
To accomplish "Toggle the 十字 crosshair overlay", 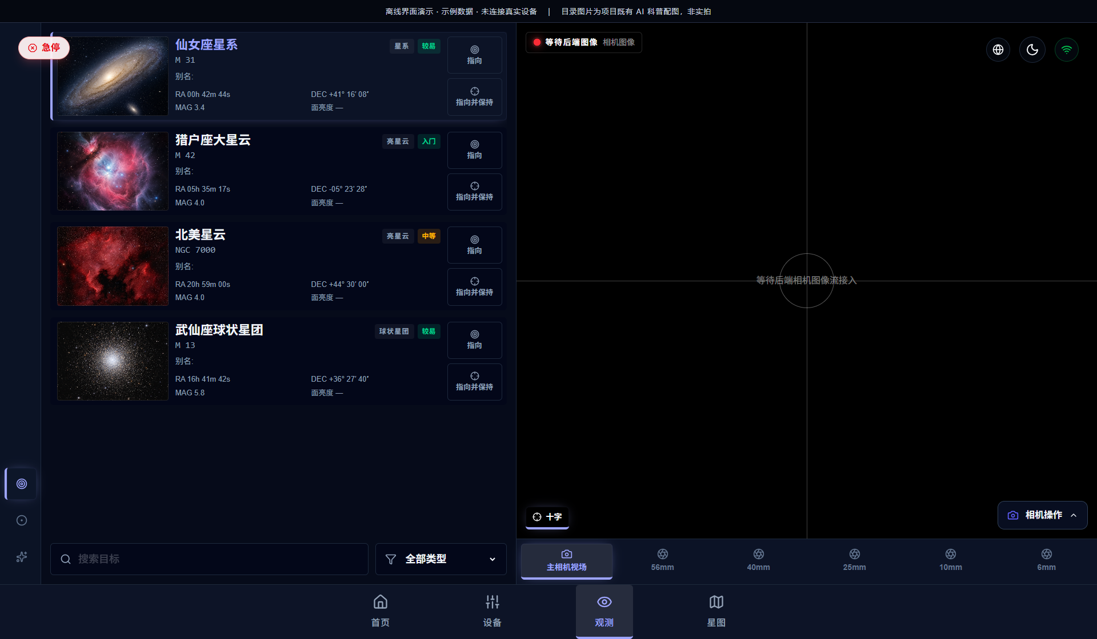I will tap(547, 517).
